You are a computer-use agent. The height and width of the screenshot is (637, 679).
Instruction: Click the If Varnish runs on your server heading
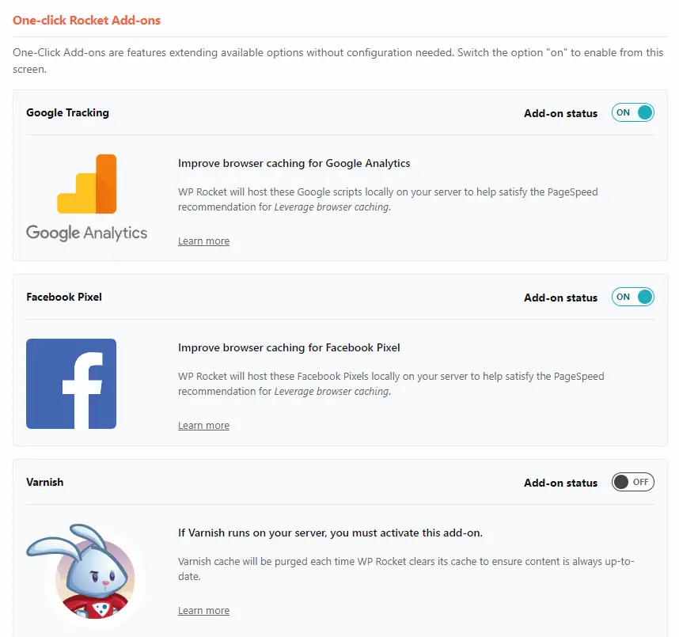[330, 533]
